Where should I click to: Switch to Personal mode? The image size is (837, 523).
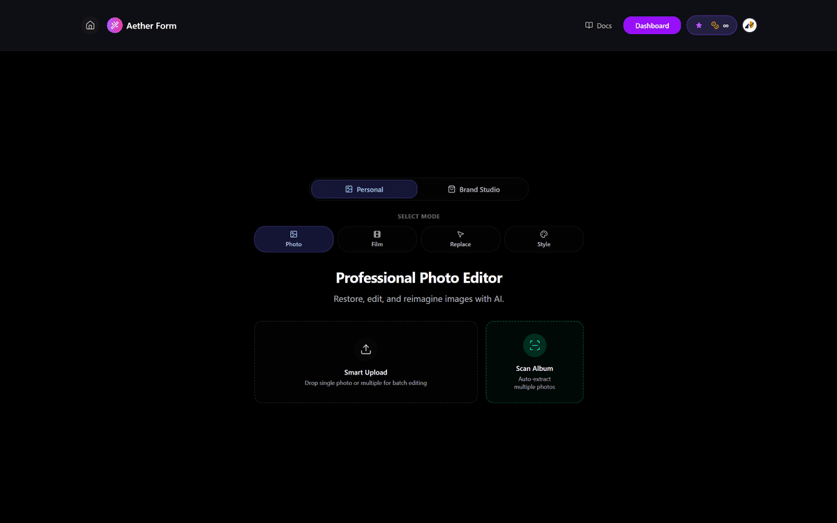point(364,189)
